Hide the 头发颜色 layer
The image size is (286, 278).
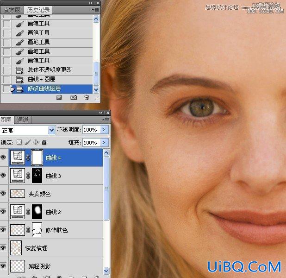3,193
